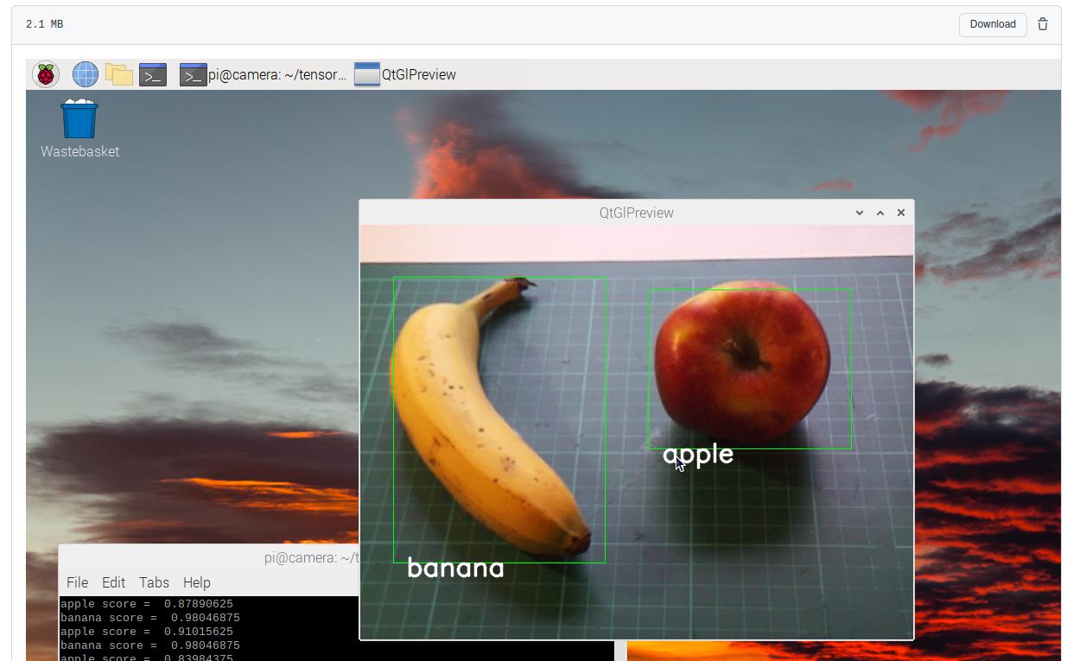Open the Raspberry Pi applications menu
The height and width of the screenshot is (661, 1067).
pos(45,74)
